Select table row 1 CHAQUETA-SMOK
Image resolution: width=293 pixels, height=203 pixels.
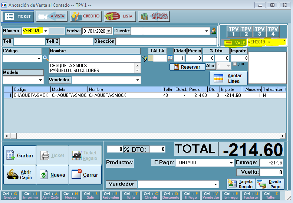click(145, 95)
